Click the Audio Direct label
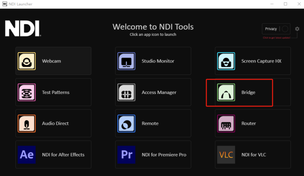304x176 pixels. click(x=55, y=123)
